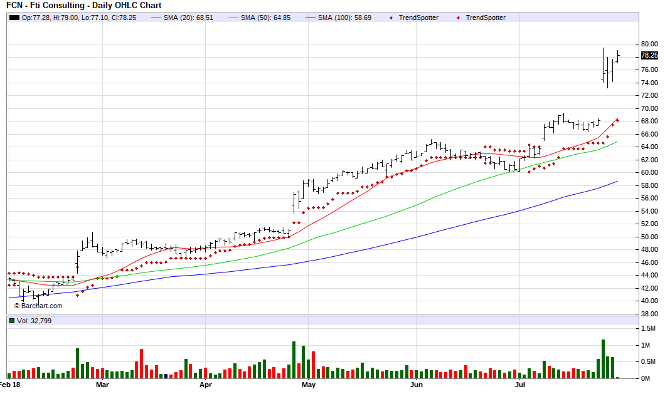This screenshot has height=404, width=665.
Task: Click the 'Feb 18' date axis label
Action: (9, 385)
